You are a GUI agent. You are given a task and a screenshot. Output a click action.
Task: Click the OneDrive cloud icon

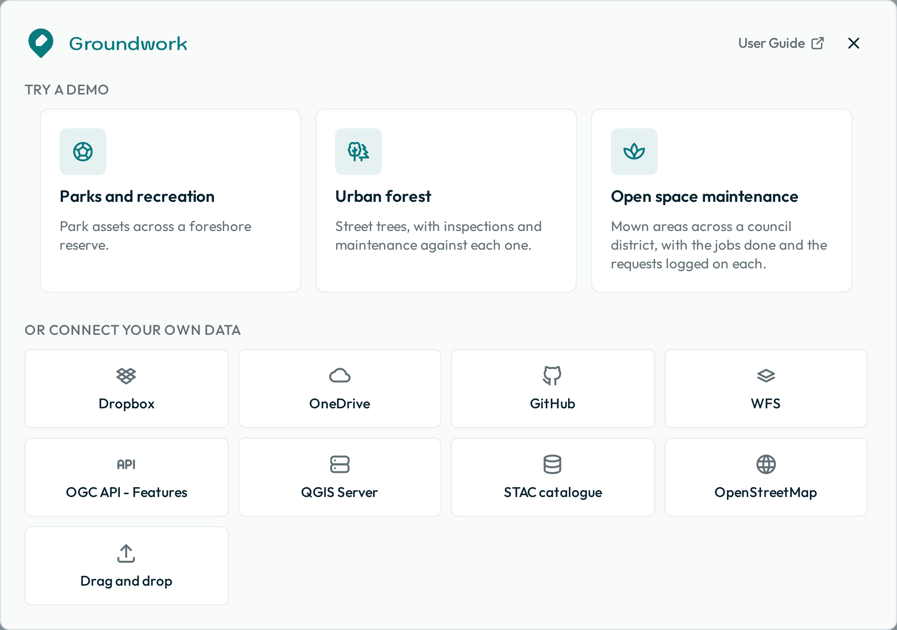click(340, 376)
